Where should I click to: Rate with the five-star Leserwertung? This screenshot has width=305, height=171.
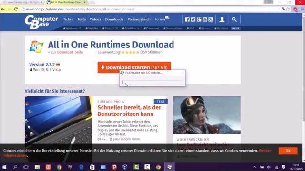[x=130, y=52]
